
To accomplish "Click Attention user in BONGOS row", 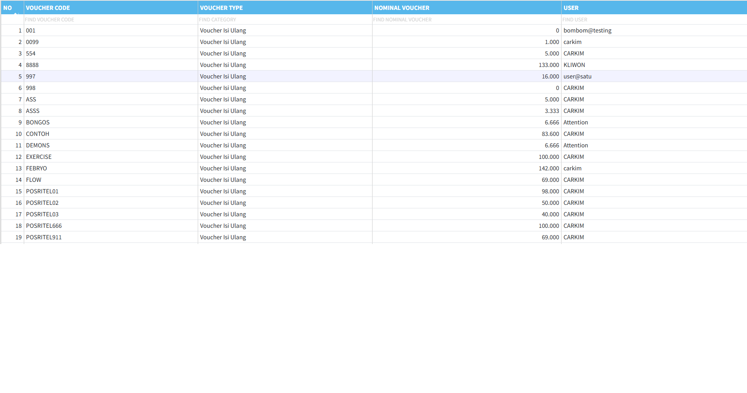I will 576,122.
